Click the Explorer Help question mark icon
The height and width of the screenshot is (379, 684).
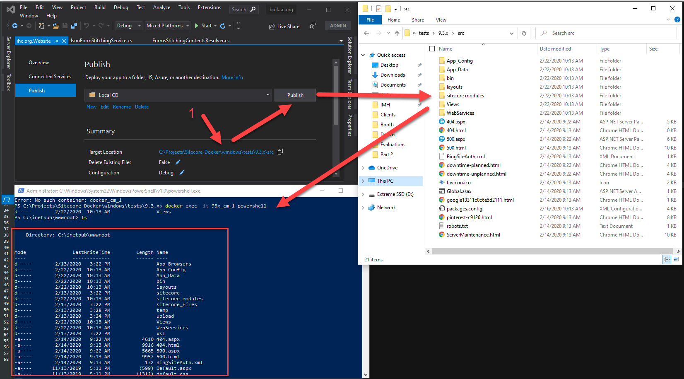(x=677, y=19)
